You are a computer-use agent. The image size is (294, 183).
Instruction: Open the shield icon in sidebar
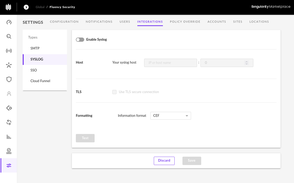click(9, 79)
